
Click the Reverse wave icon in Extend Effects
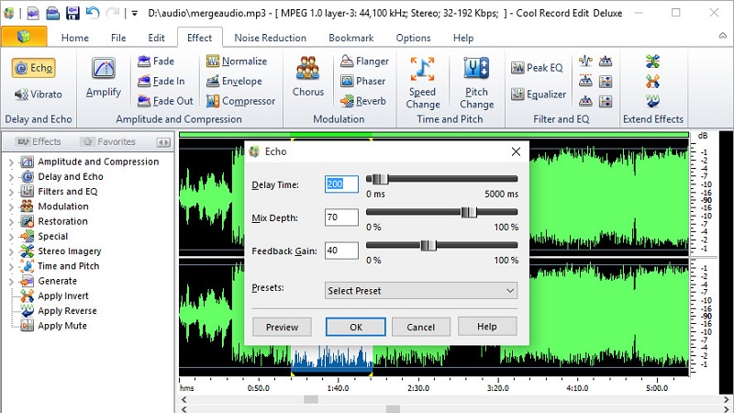tap(652, 101)
